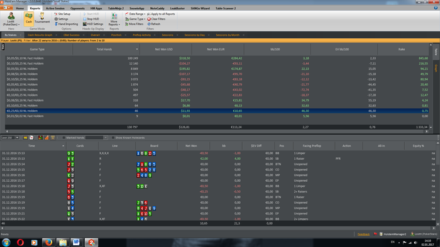Open Windows Start menu
The image size is (440, 247).
click(x=6, y=242)
